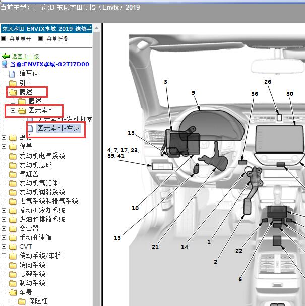Click 菜单展开 to expand all menus
This screenshot has width=305, height=306.
click(20, 39)
